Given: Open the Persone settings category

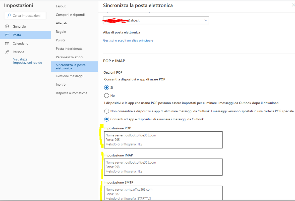Looking at the screenshot, I should tap(25, 52).
